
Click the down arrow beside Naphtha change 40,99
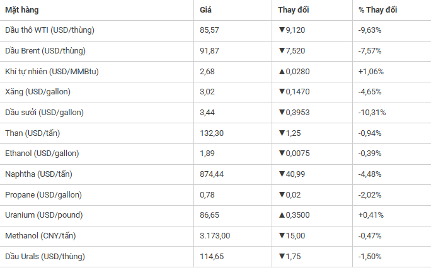(x=282, y=174)
